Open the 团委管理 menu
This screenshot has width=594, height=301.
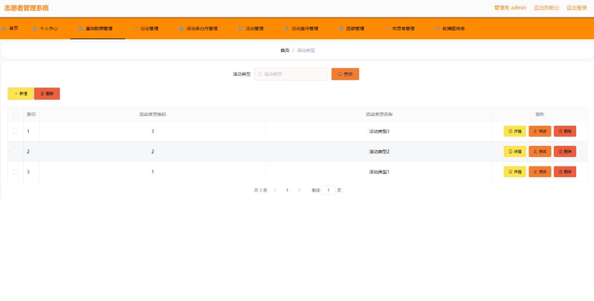353,29
